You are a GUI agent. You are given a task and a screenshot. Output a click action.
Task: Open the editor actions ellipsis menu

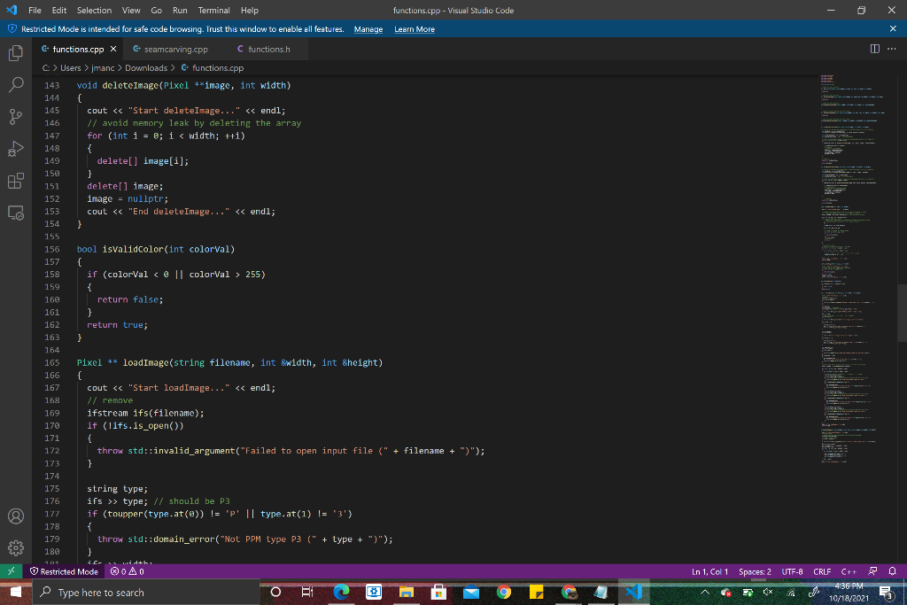click(x=890, y=50)
